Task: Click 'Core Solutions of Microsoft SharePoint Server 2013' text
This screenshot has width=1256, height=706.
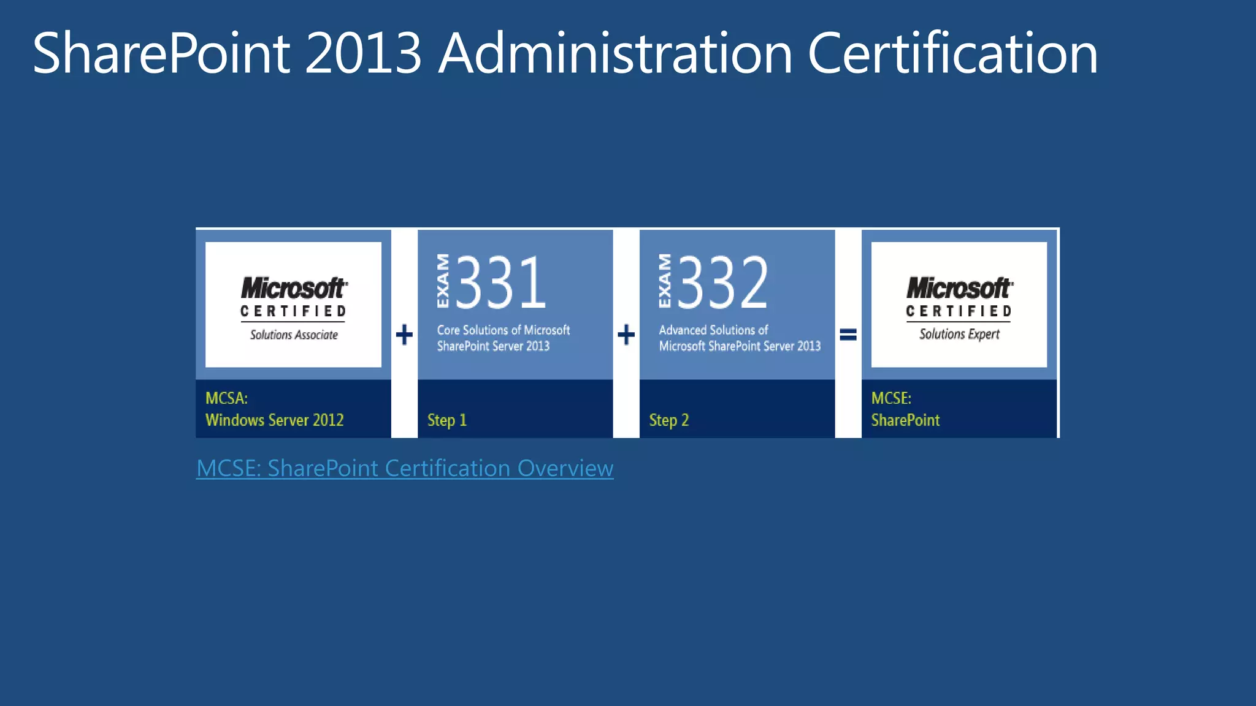Action: 504,338
